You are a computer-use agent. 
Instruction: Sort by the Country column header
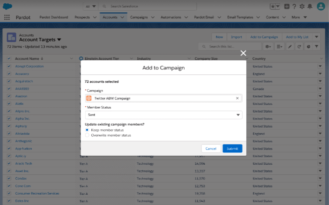pos(259,58)
